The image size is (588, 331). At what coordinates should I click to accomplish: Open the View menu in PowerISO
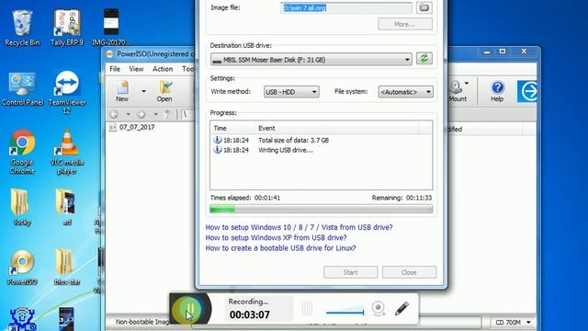(136, 69)
